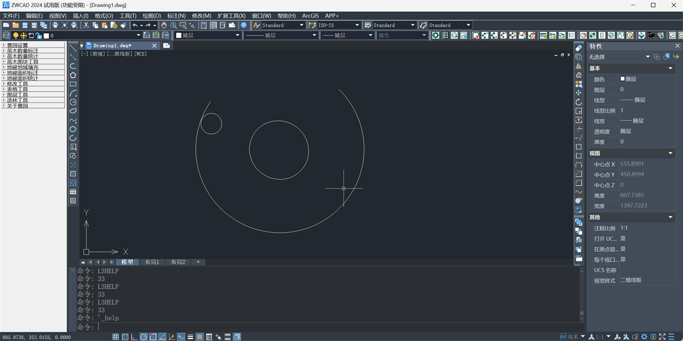Toggle Lineweight display in status bar
The width and height of the screenshot is (683, 341).
pos(190,336)
